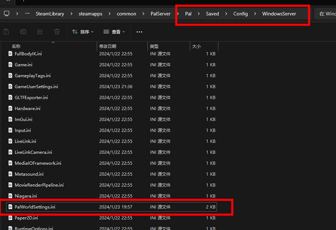Click the Delete trash icon
Screen dimensions: 336x230
57,32
